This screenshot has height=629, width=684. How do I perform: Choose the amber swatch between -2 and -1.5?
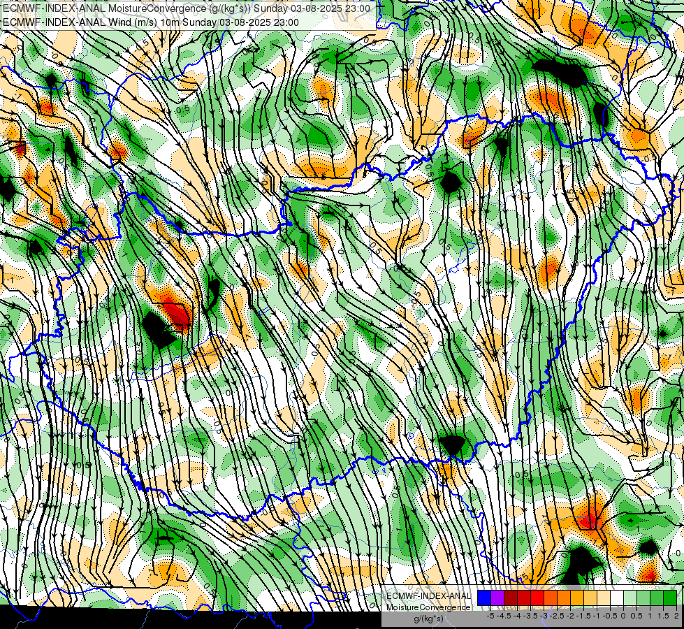click(x=577, y=598)
